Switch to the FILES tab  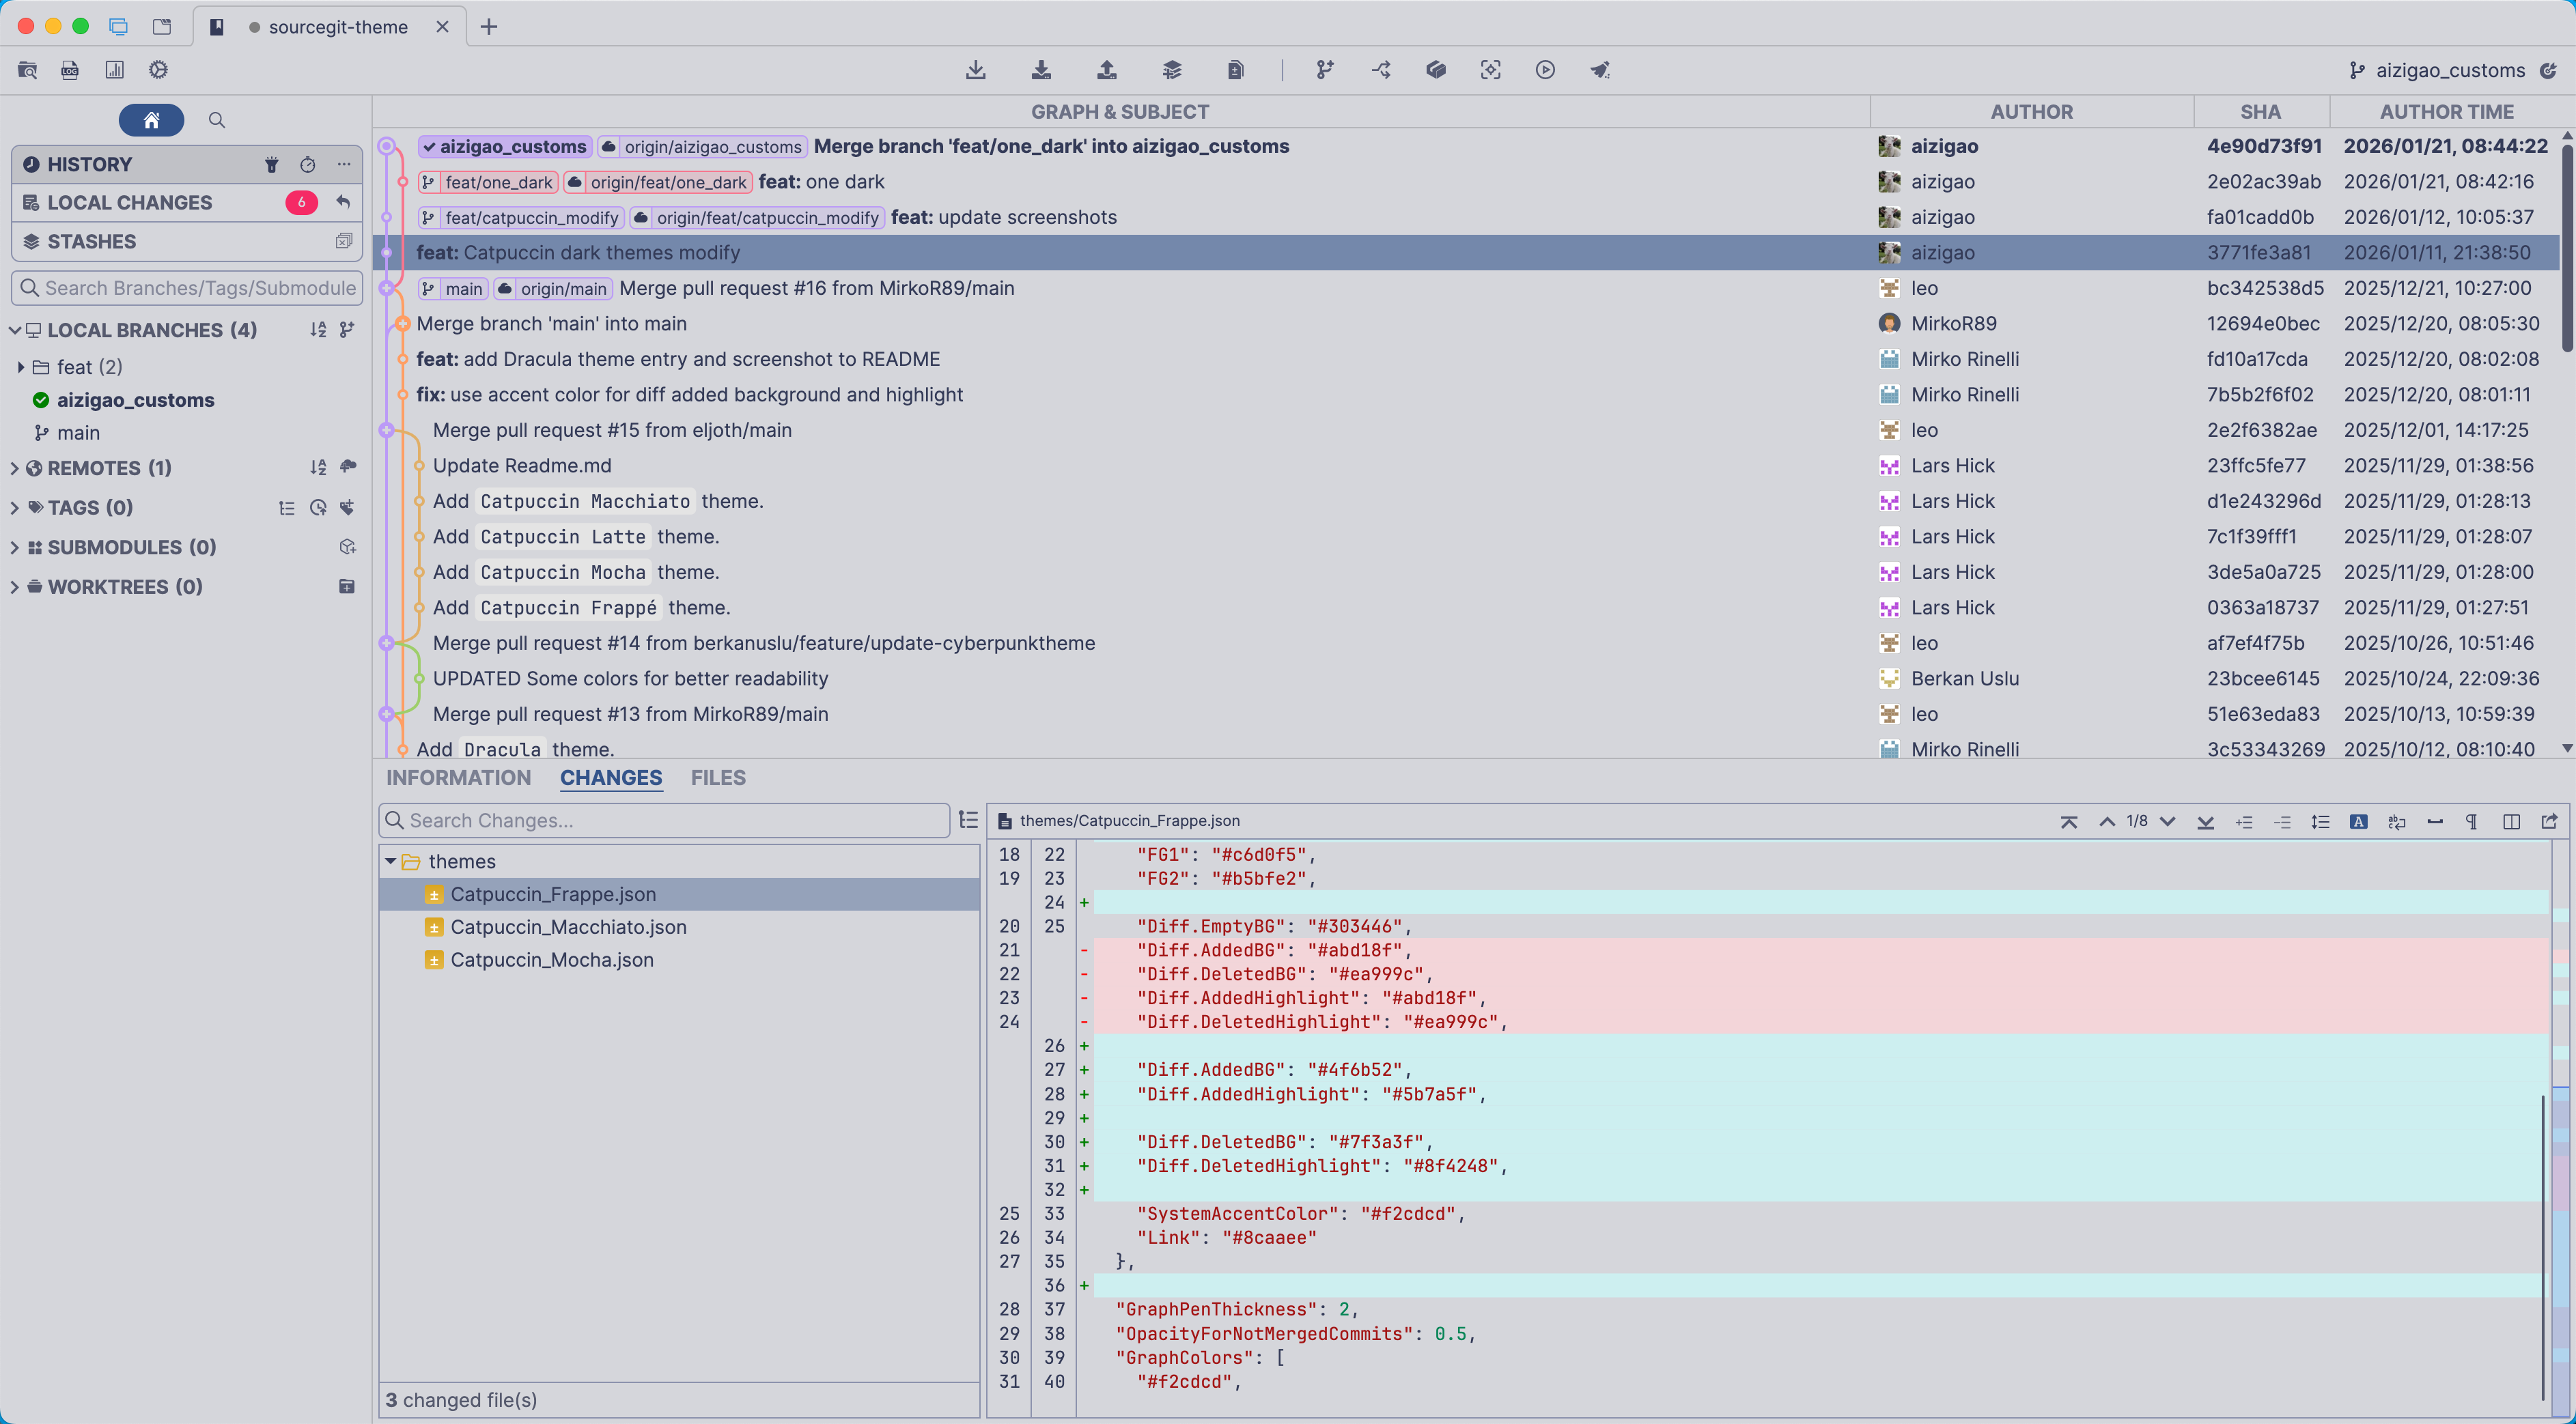pyautogui.click(x=718, y=778)
